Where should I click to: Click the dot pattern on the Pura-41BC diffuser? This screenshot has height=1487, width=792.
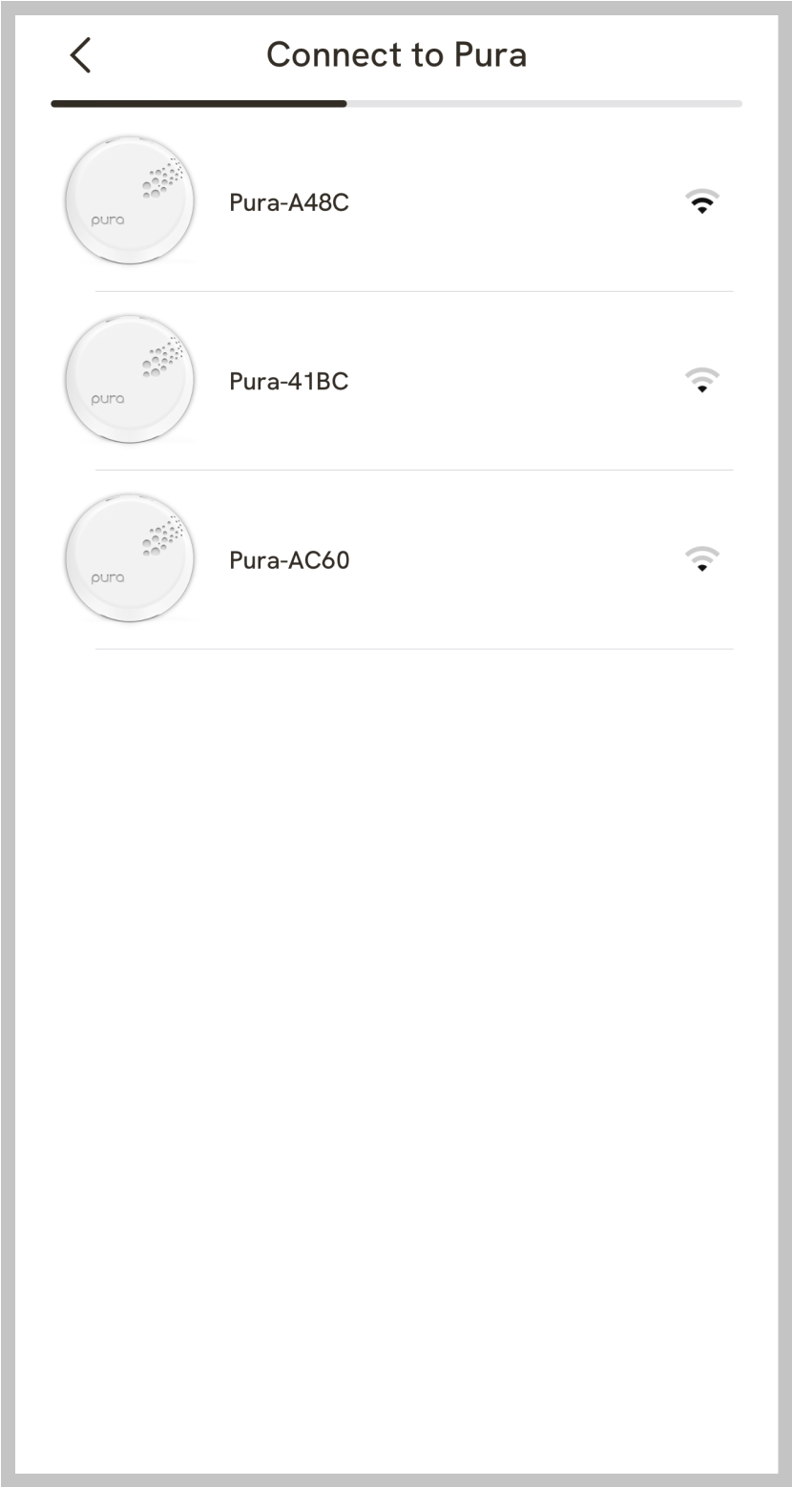pyautogui.click(x=162, y=355)
